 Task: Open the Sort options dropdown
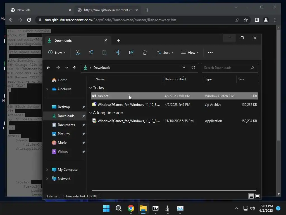(165, 52)
